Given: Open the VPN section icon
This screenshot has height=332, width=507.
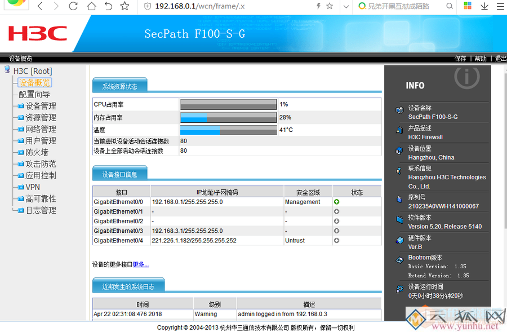Looking at the screenshot, I should click(x=21, y=187).
